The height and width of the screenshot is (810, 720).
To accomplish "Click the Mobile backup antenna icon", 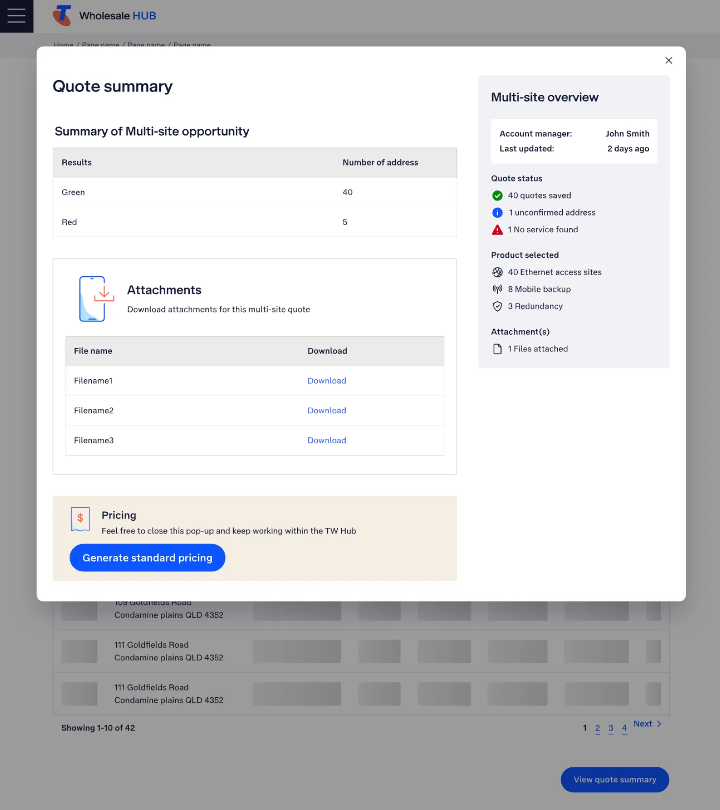I will click(x=497, y=289).
